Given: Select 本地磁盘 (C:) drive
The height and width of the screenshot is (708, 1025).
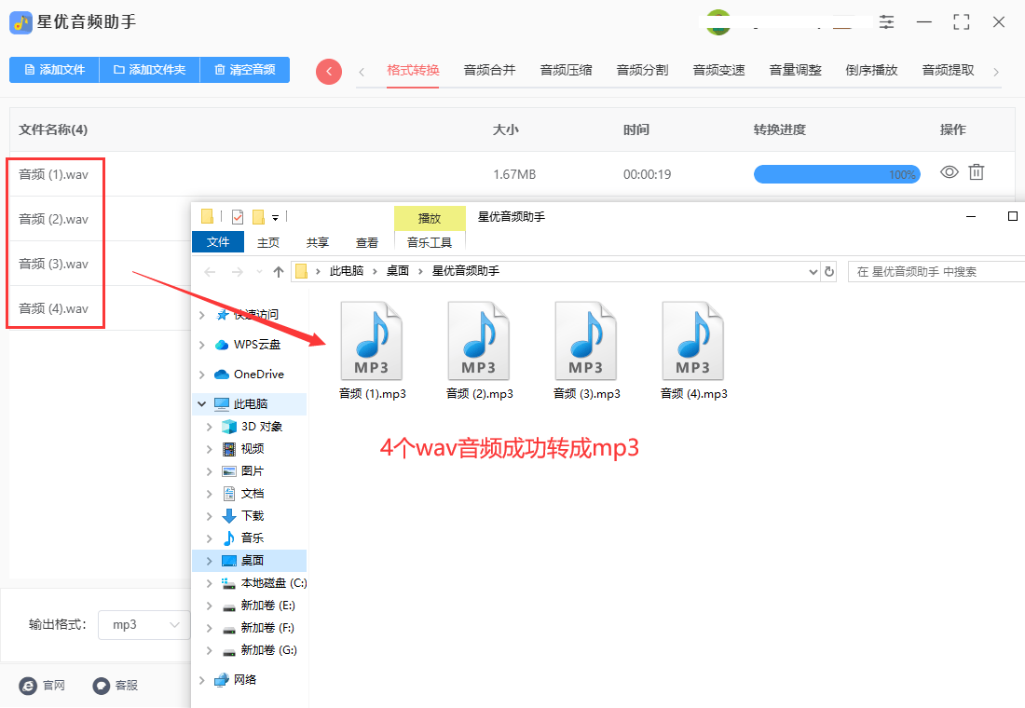Looking at the screenshot, I should 264,582.
